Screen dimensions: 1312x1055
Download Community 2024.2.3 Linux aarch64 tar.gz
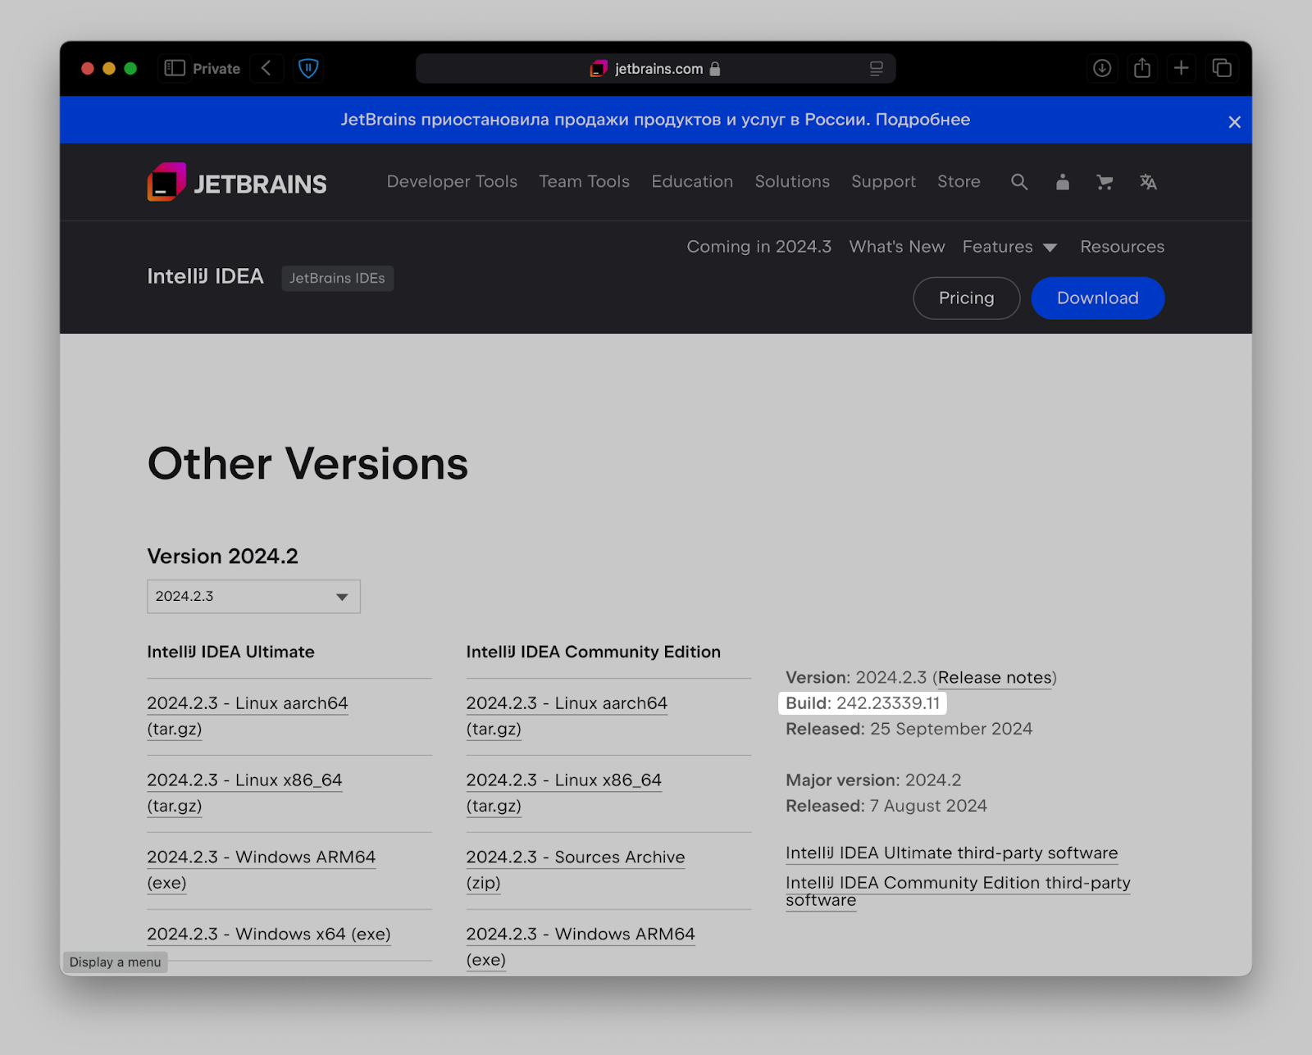tap(567, 716)
